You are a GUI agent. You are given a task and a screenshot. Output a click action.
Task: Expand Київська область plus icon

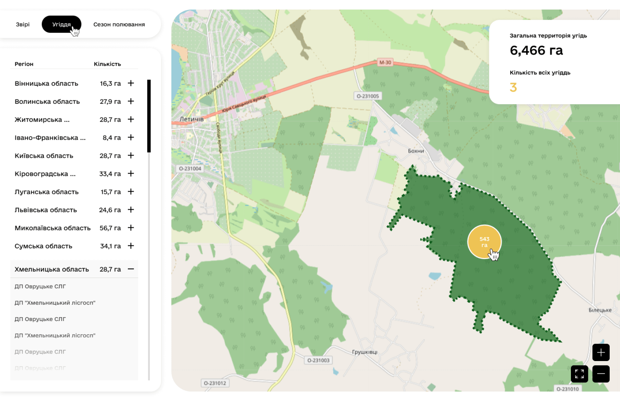click(131, 156)
